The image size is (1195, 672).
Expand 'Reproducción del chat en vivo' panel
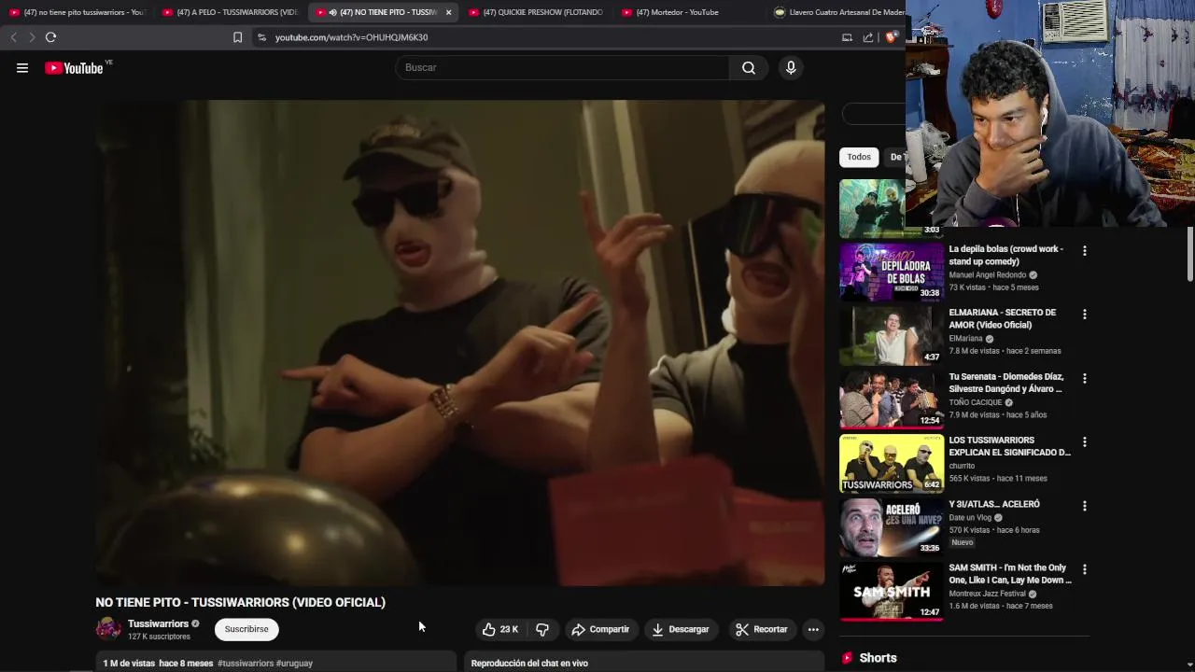click(644, 662)
